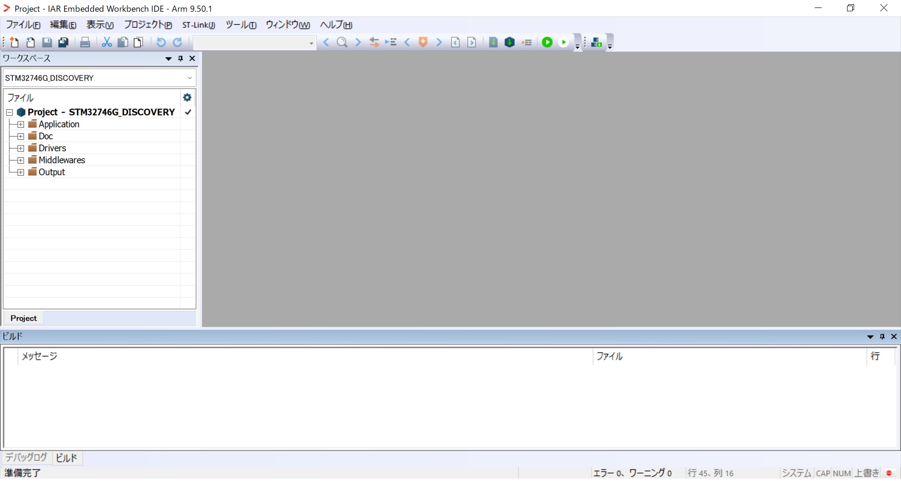Expand the Doc folder
Image resolution: width=901 pixels, height=495 pixels.
coord(21,136)
